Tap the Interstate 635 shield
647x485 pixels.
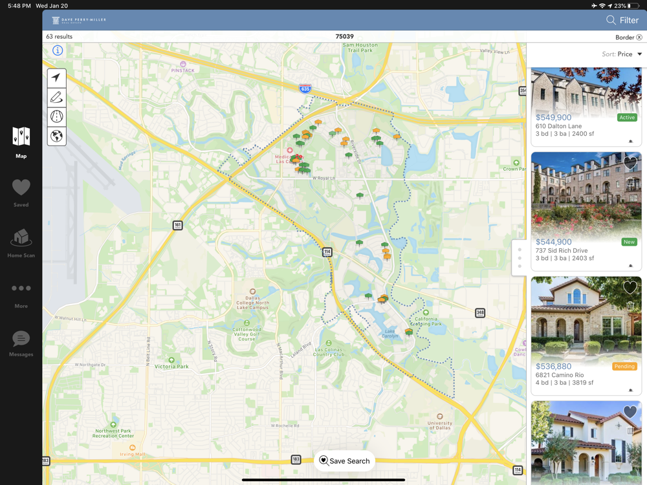pyautogui.click(x=305, y=89)
